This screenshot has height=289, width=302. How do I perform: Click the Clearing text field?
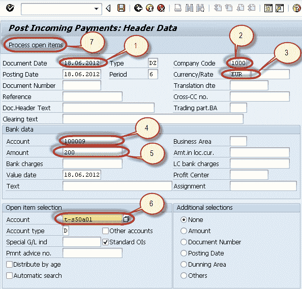pos(153,119)
